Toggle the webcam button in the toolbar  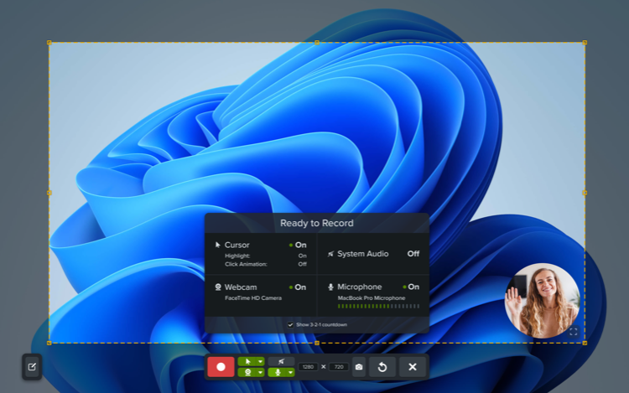point(247,372)
